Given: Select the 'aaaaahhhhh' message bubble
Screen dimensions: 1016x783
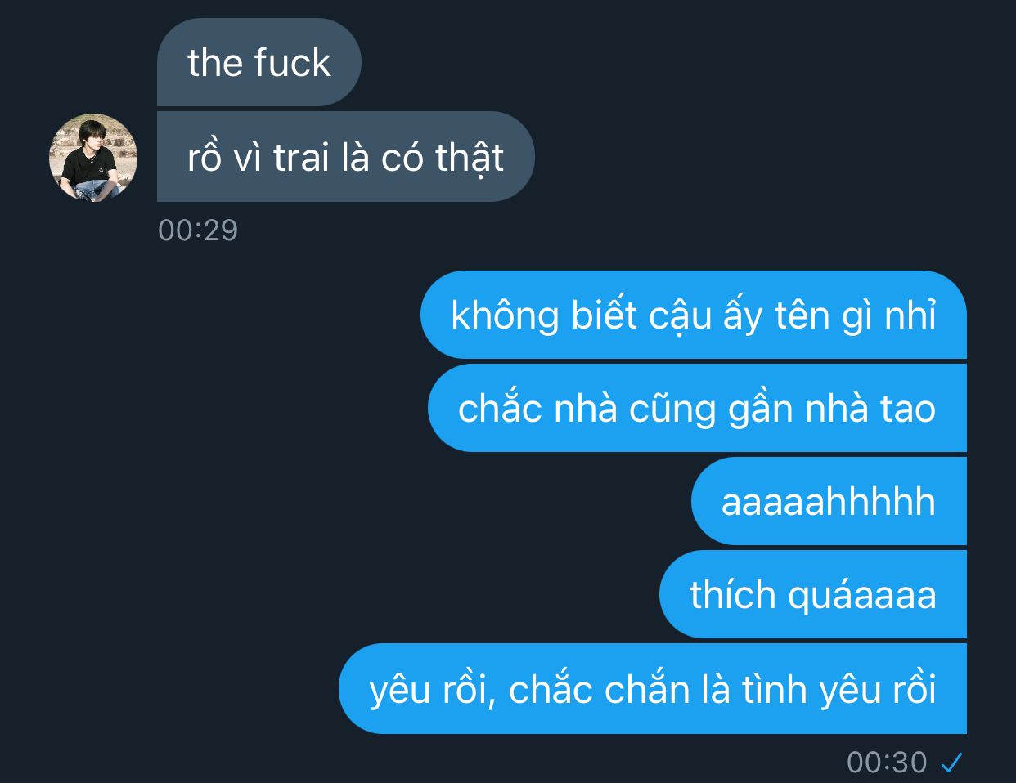Looking at the screenshot, I should tap(829, 501).
